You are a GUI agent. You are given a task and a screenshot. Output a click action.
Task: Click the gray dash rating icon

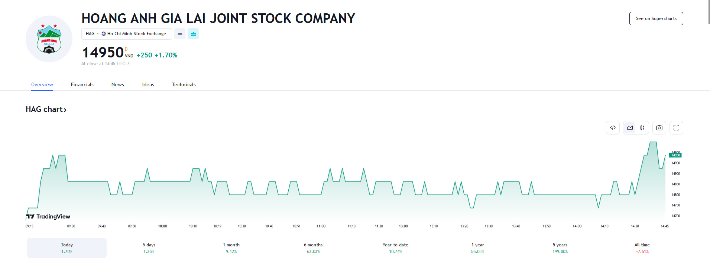(x=180, y=34)
